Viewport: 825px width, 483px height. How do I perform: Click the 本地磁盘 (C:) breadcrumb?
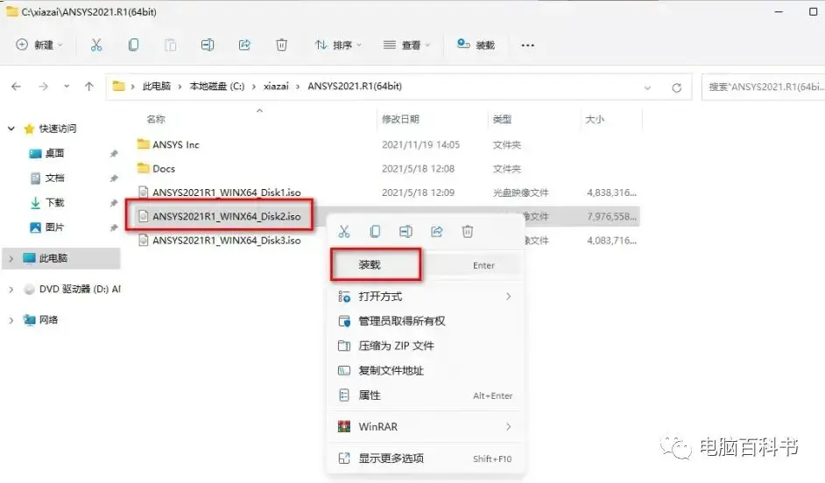click(x=217, y=87)
